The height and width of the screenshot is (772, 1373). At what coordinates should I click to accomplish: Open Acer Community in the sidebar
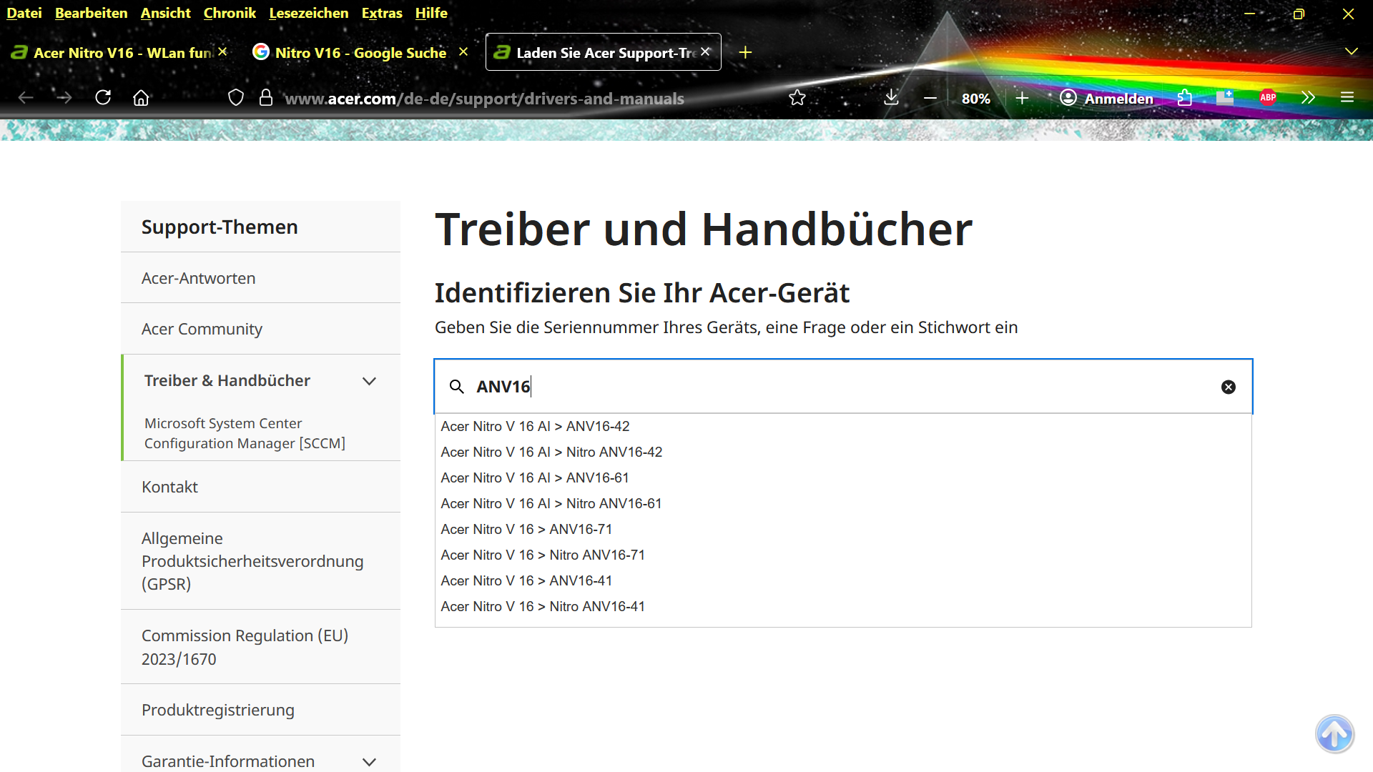pyautogui.click(x=260, y=329)
